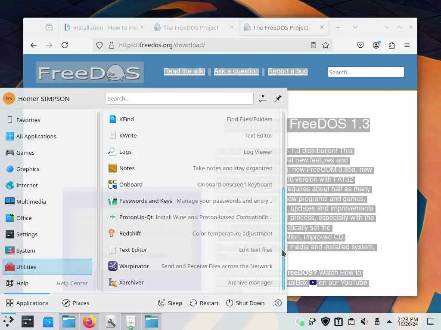Open Discover store in taskbar
Image resolution: width=441 pixels, height=330 pixels.
[x=48, y=321]
